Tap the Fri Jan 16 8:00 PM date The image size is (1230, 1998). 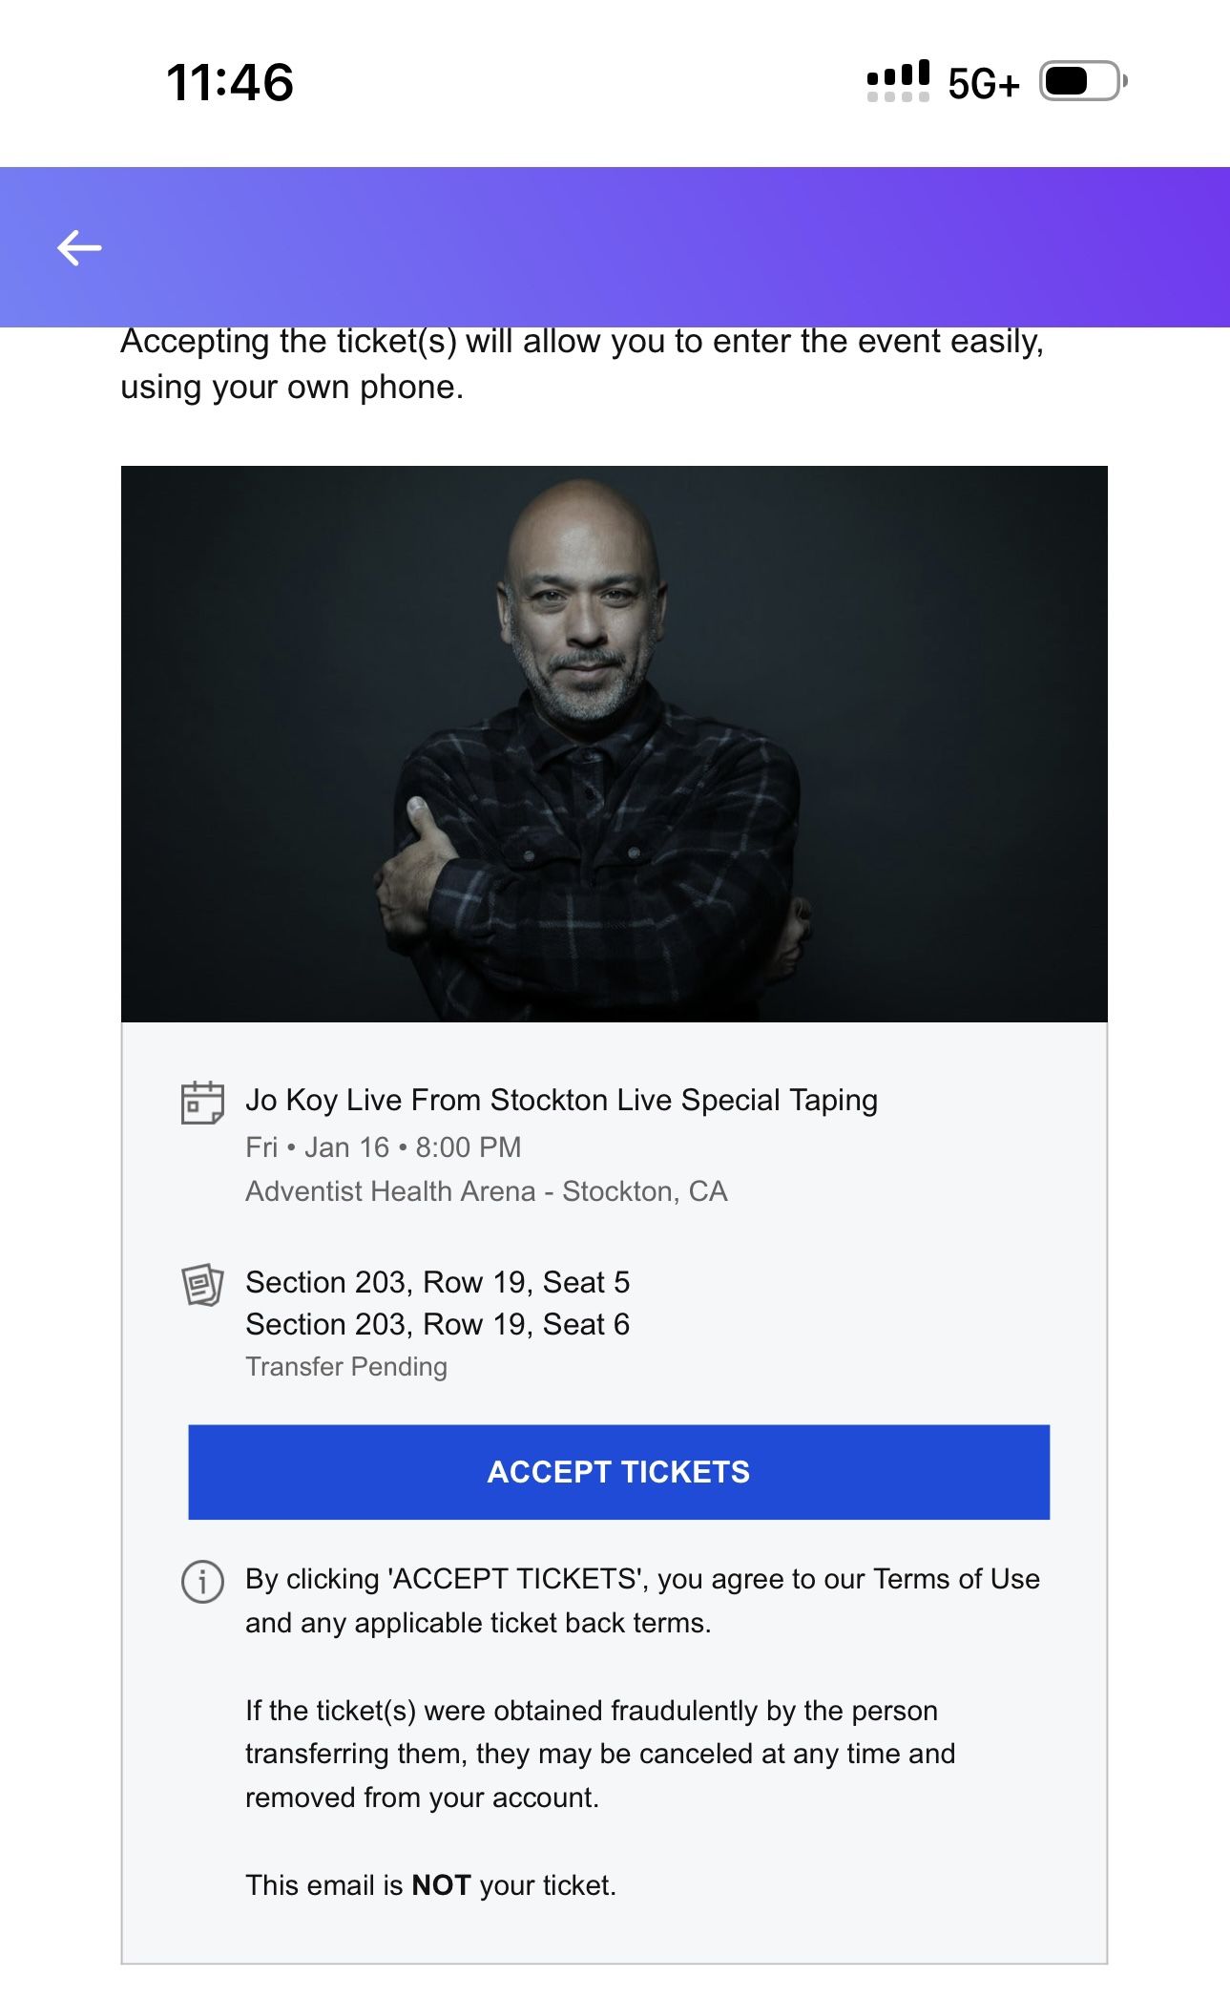pos(383,1146)
